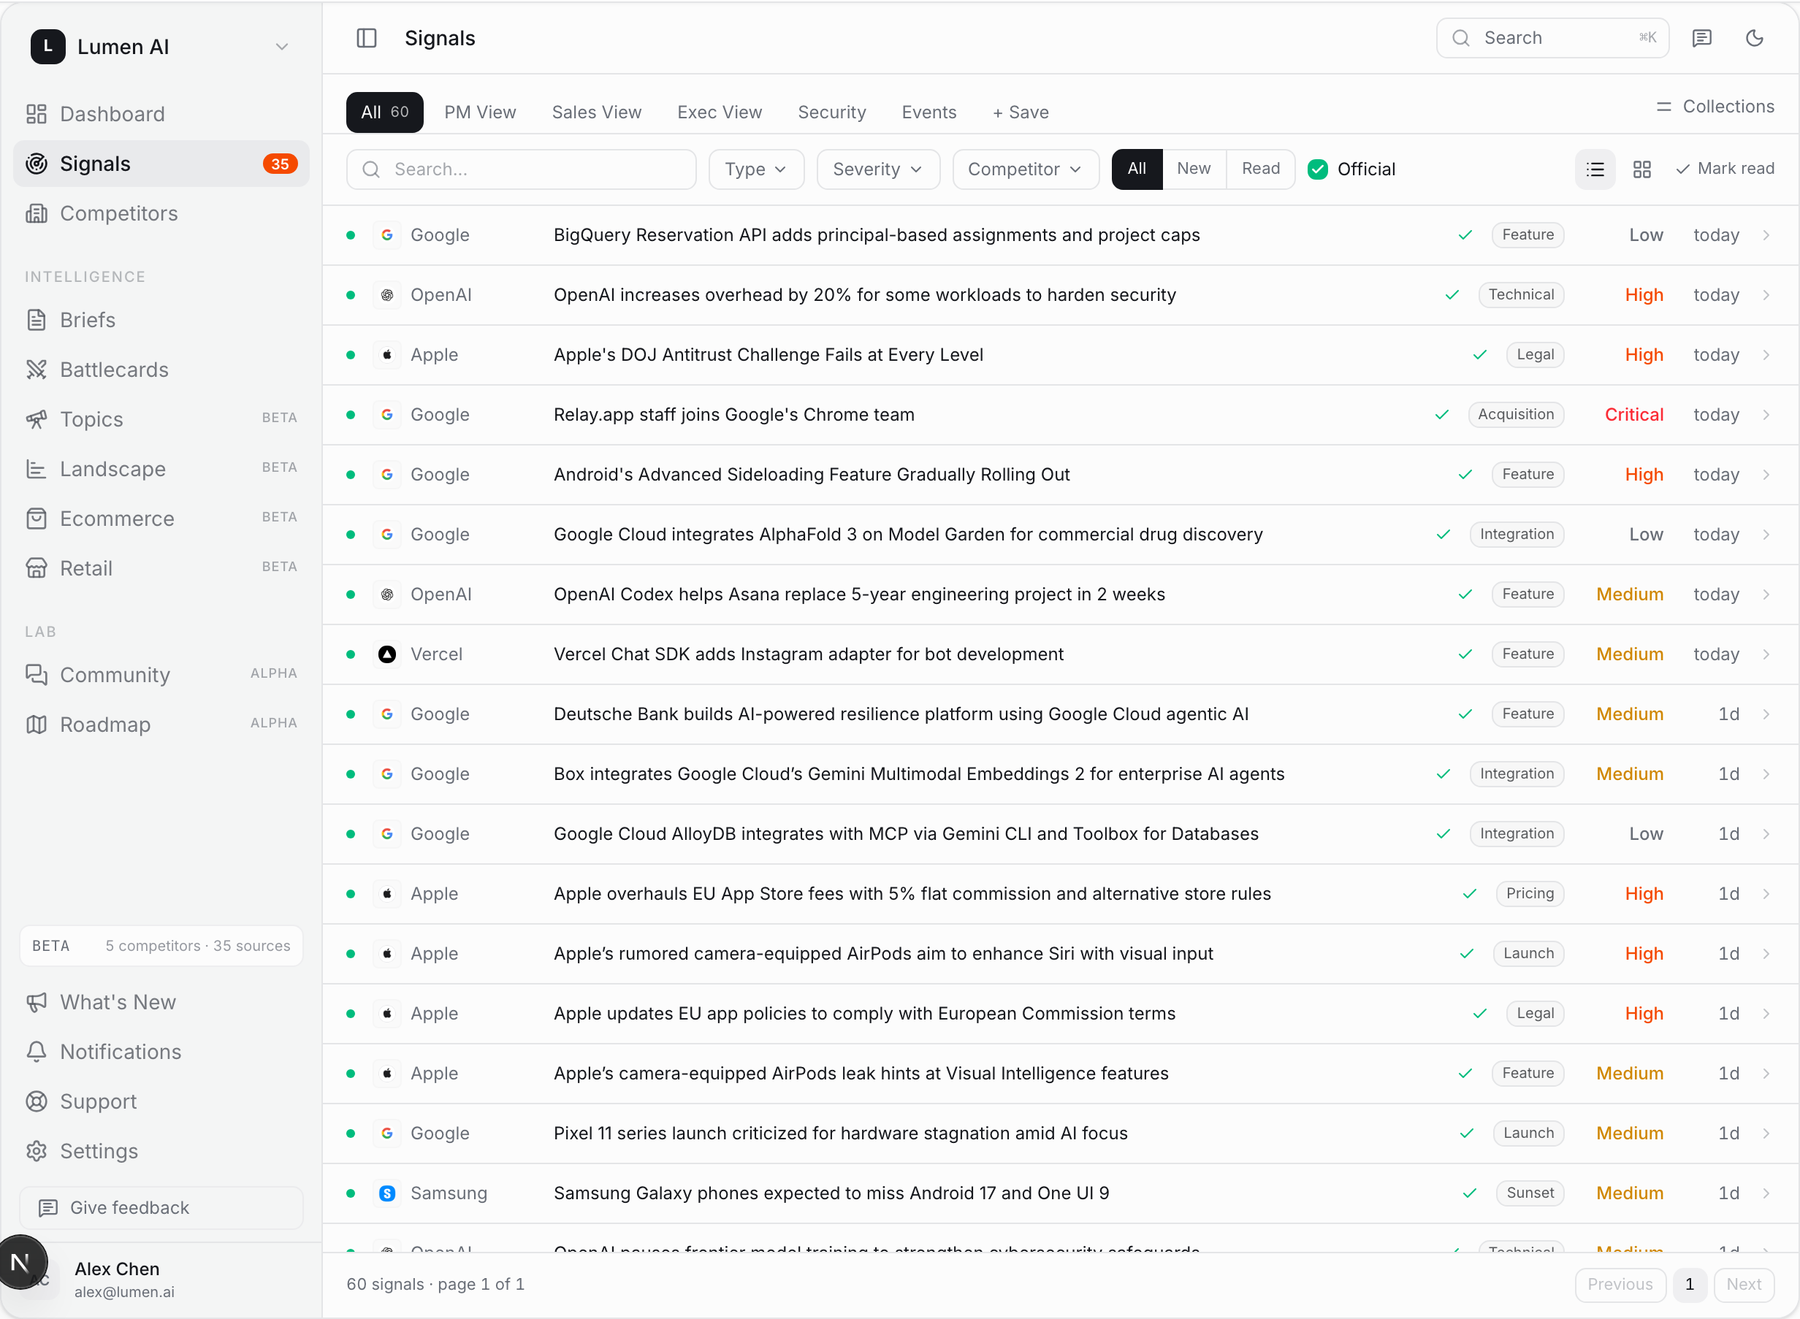Expand the Deutsche Bank signal chevron
The height and width of the screenshot is (1319, 1800).
pos(1766,714)
